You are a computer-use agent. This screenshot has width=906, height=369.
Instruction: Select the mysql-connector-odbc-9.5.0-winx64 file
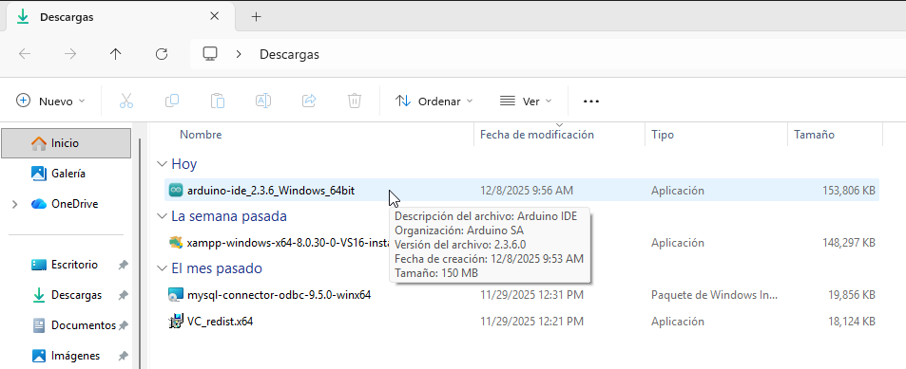(x=280, y=295)
